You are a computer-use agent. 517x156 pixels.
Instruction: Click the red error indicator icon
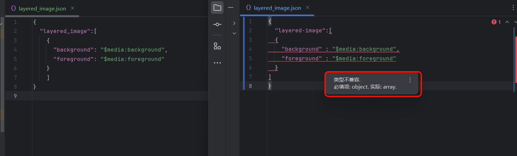[494, 22]
